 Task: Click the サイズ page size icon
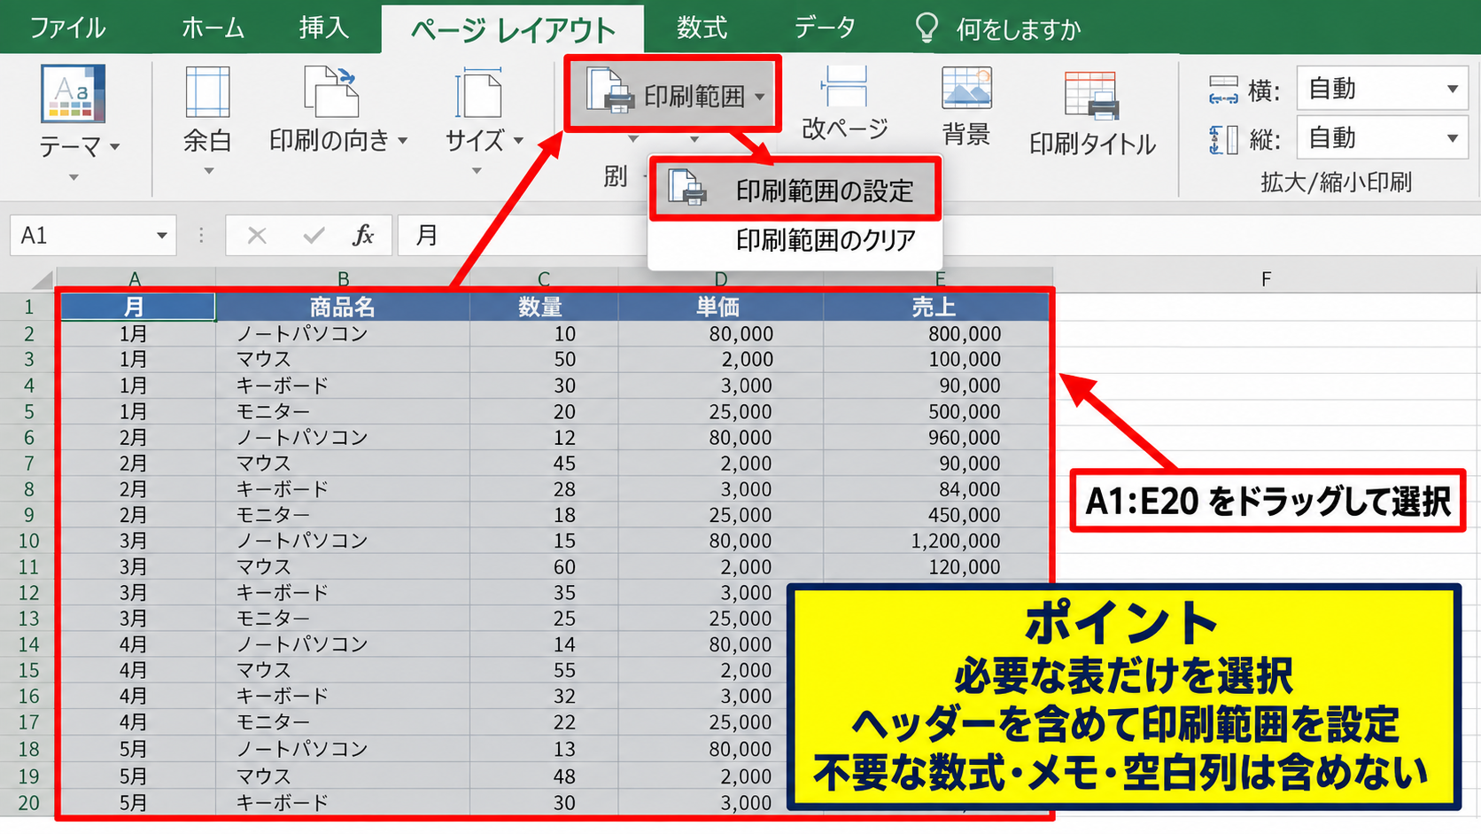[x=478, y=93]
